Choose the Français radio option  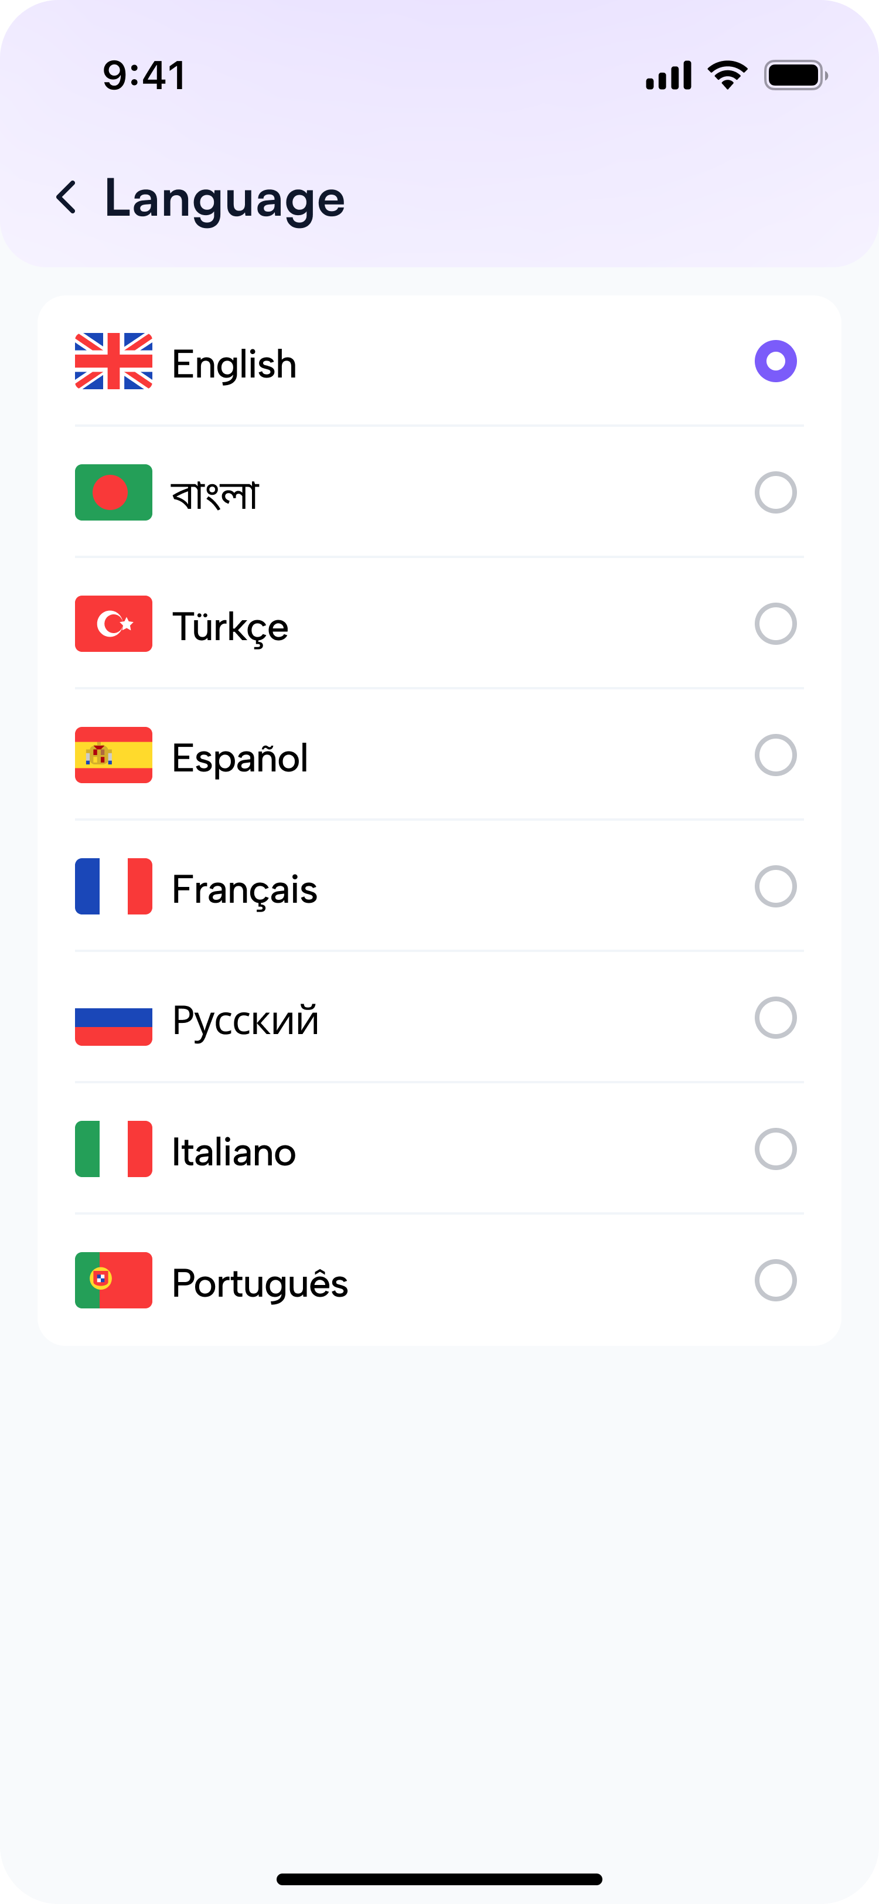tap(776, 886)
